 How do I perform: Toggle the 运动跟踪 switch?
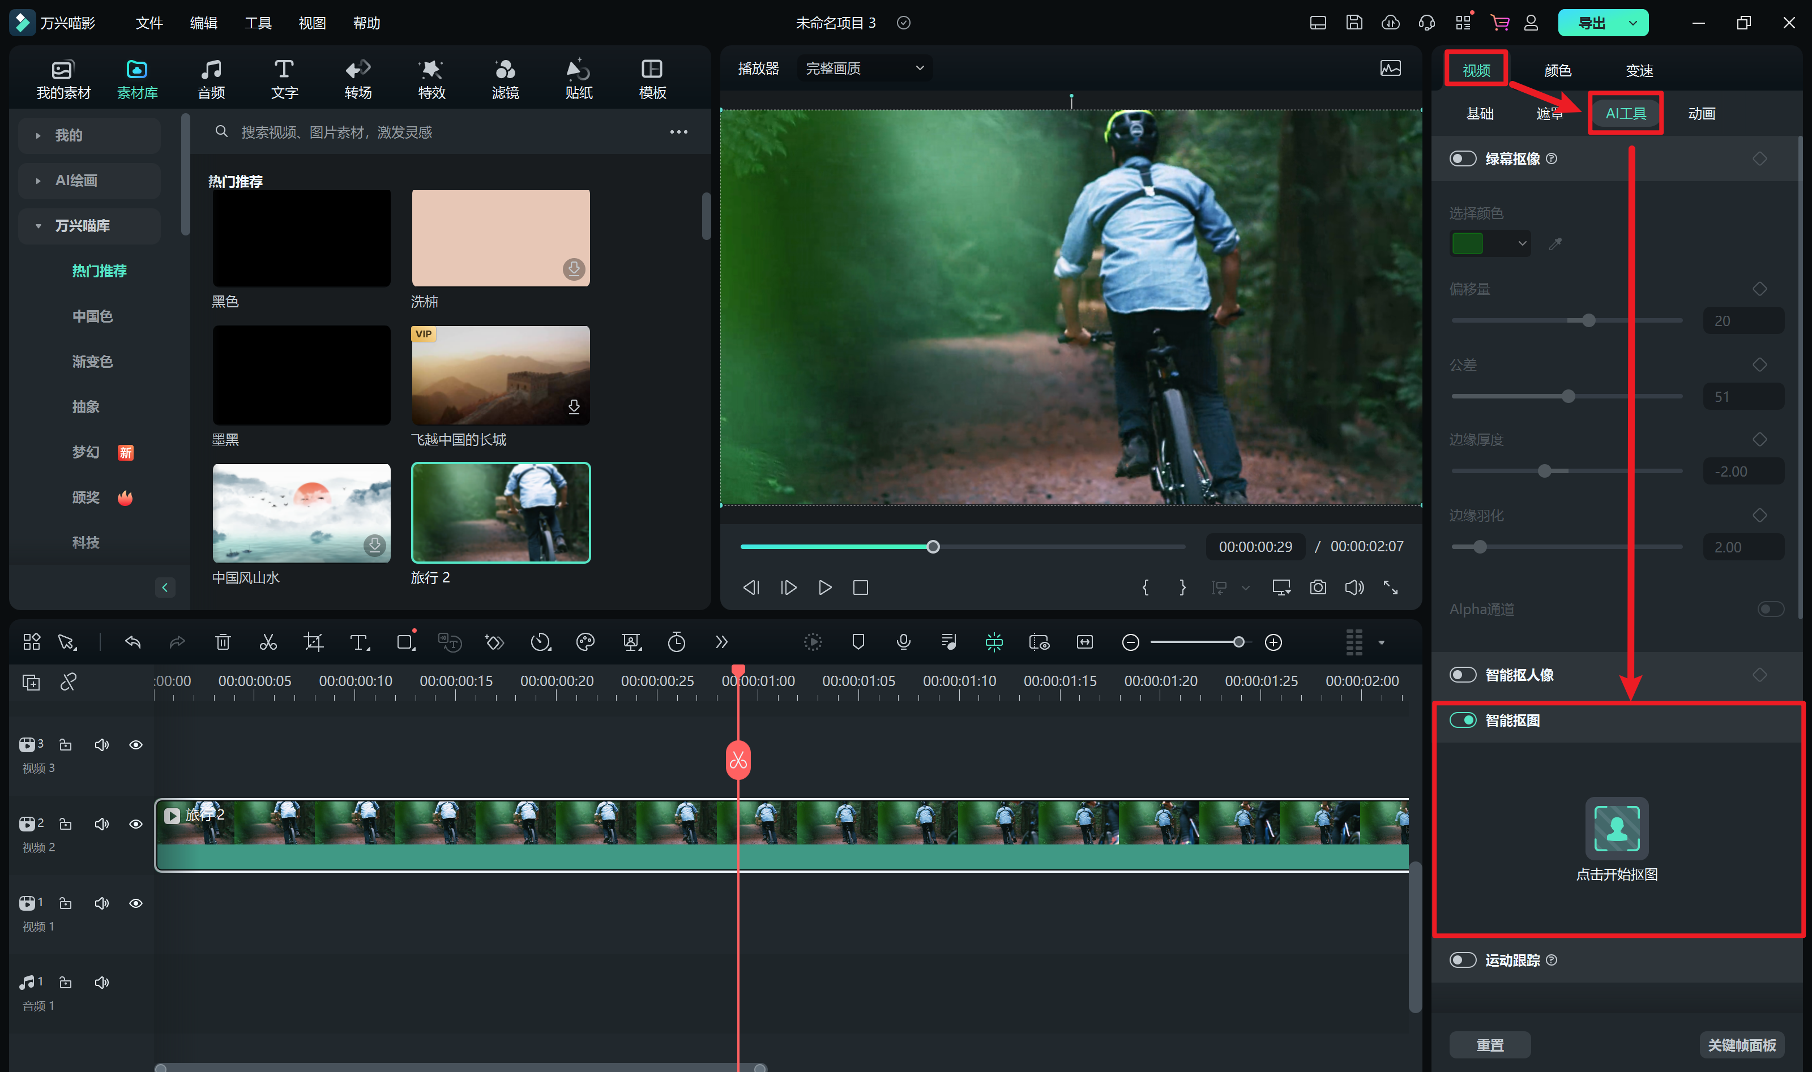coord(1463,960)
